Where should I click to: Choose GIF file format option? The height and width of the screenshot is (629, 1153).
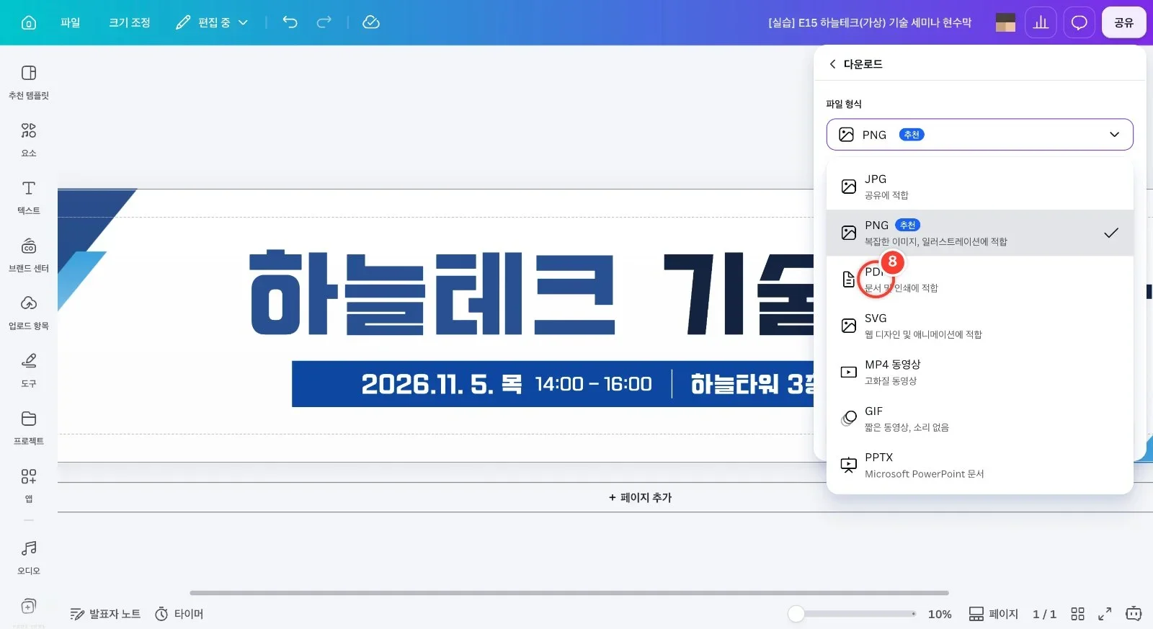point(979,419)
